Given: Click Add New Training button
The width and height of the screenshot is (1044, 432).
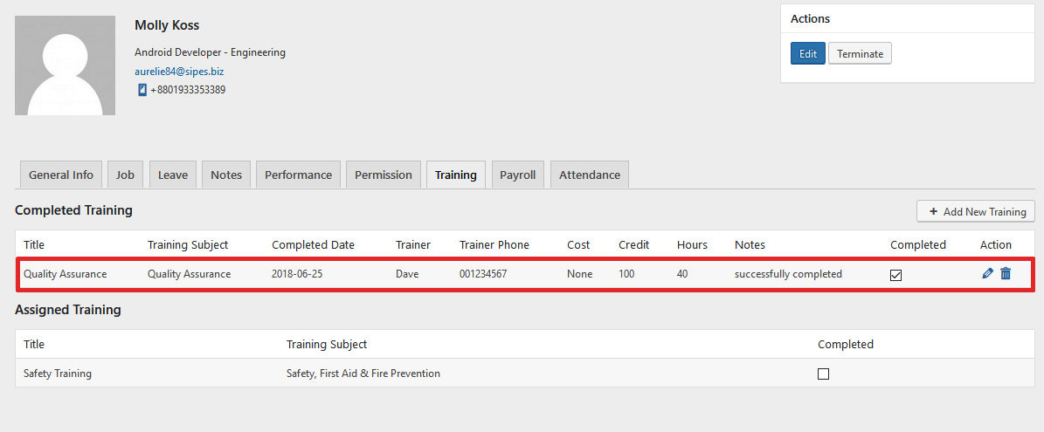Looking at the screenshot, I should click(976, 211).
